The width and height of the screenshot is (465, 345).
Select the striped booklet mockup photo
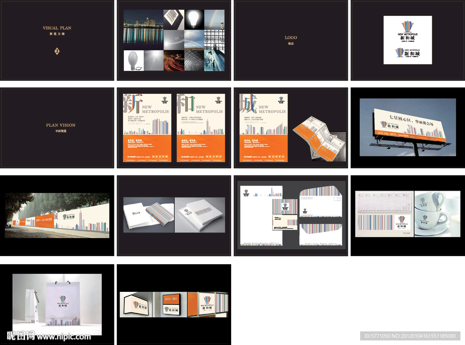coord(148,215)
